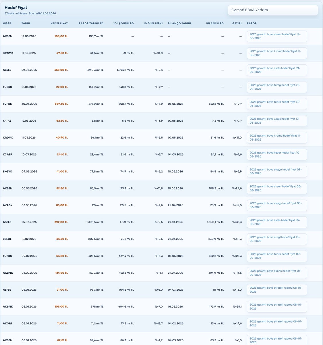Select EREGL ticker in the table
This screenshot has width=323, height=345.
coord(7,239)
